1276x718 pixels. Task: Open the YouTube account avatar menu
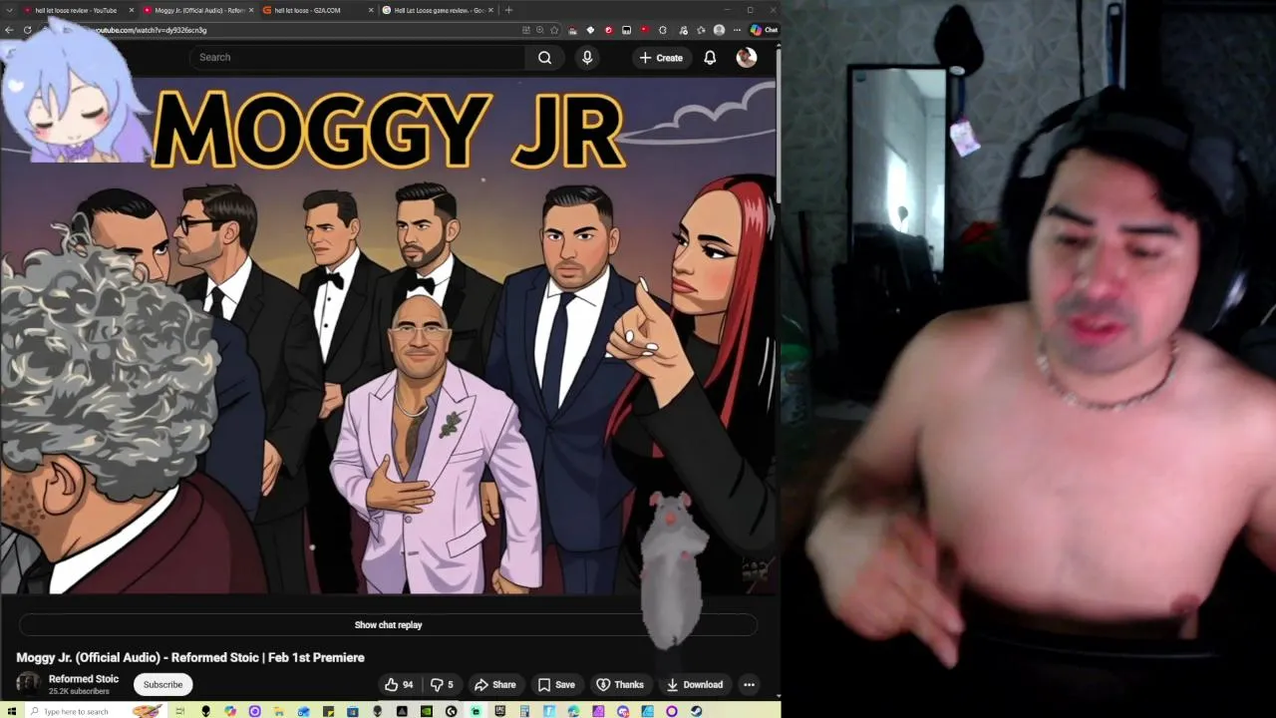coord(746,57)
